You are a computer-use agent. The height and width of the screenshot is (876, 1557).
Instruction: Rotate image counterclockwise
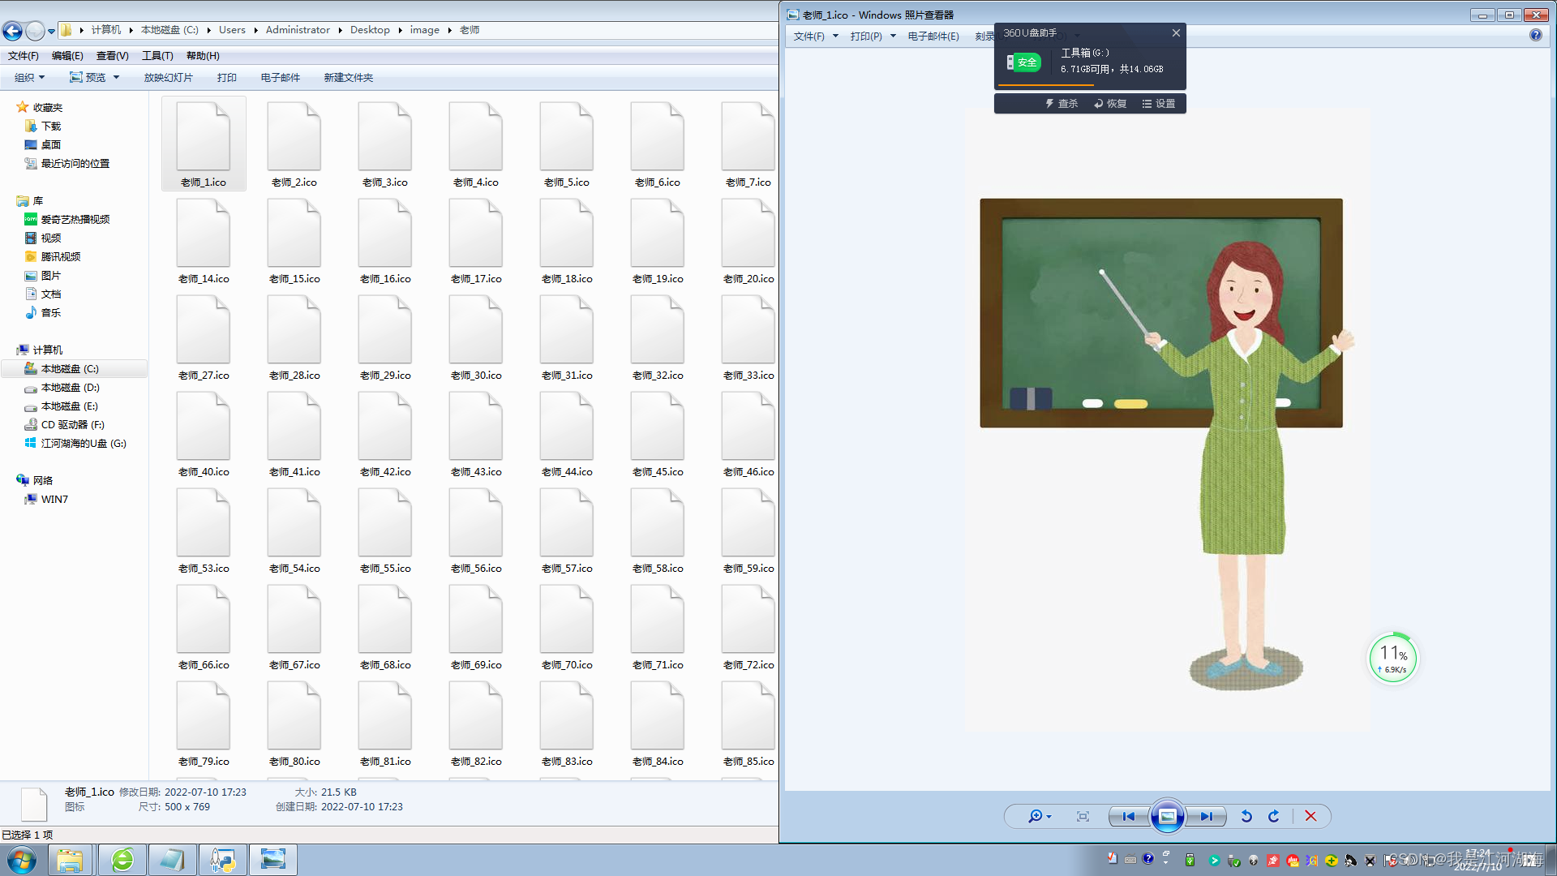[x=1246, y=817]
